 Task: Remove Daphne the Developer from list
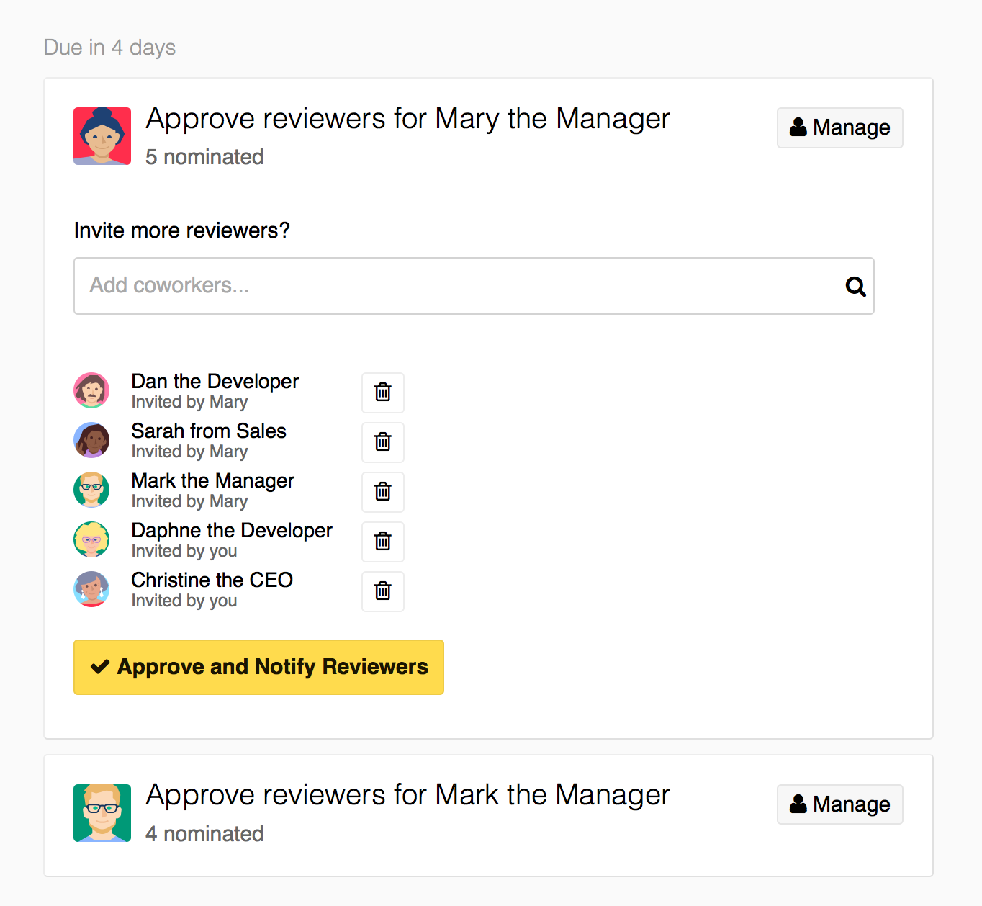pyautogui.click(x=382, y=542)
